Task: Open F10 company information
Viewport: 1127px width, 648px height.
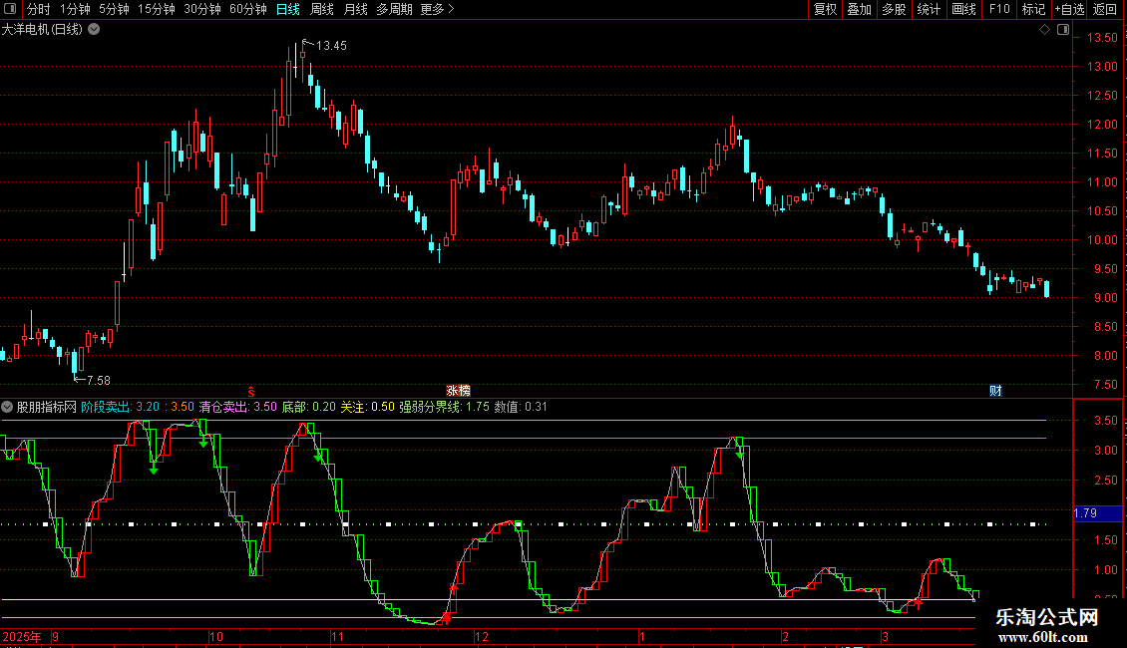Action: (999, 9)
